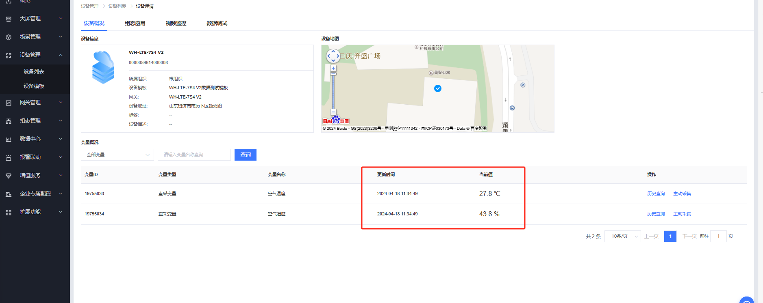Switch to the 视频监控 tab

176,23
